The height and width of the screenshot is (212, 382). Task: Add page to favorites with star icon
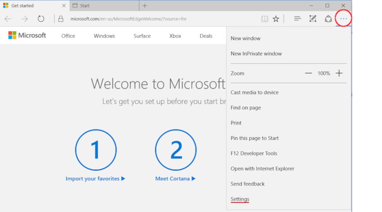pyautogui.click(x=276, y=19)
